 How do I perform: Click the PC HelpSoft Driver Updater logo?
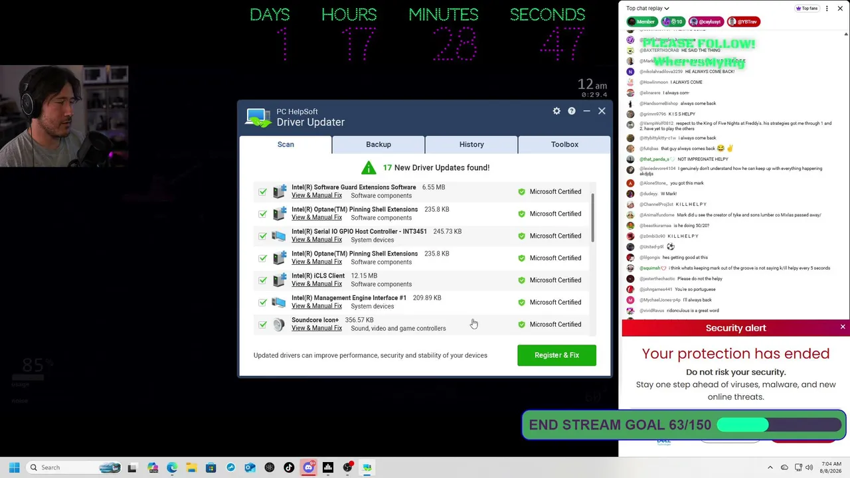pyautogui.click(x=258, y=118)
